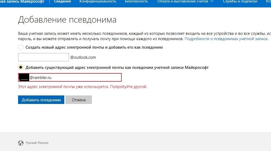Viewport: 271px width, 155px height.
Task: Click the email already in use error message
Action: click(x=83, y=87)
